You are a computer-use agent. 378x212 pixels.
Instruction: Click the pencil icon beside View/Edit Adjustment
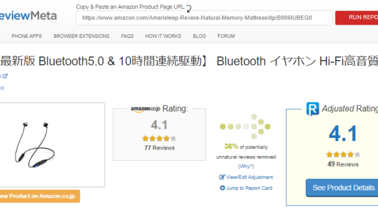222,177
